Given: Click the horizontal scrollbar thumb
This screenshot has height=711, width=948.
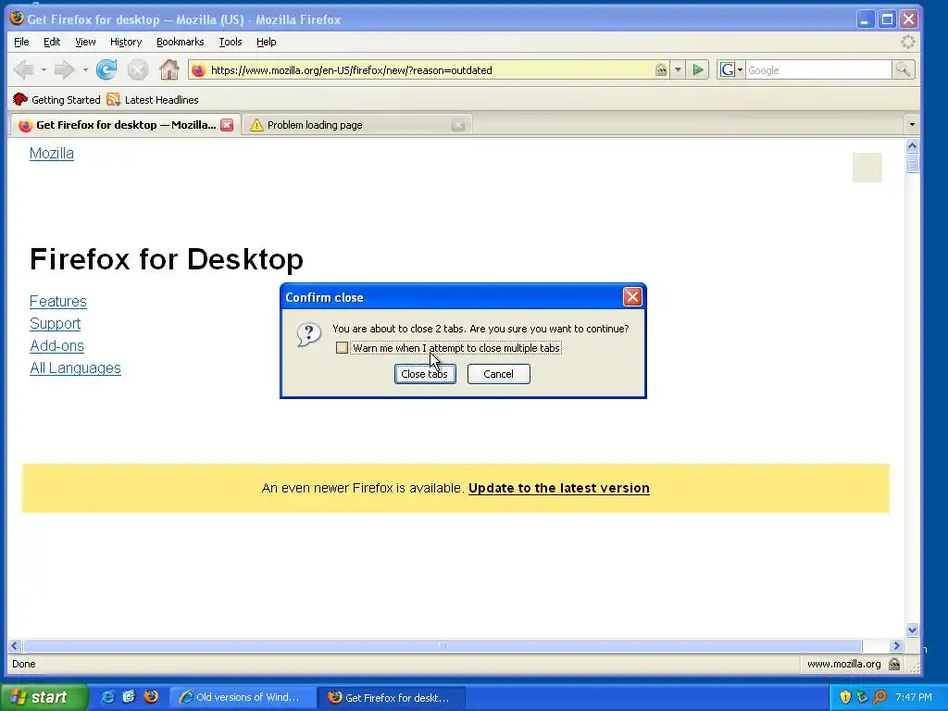Looking at the screenshot, I should [x=442, y=645].
